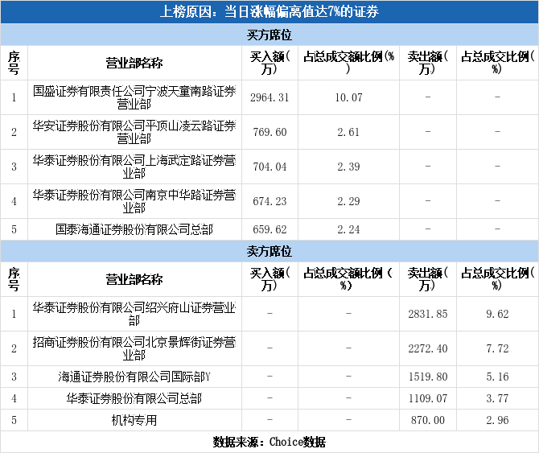539x453 pixels.
Task: Click the sell amount 1109.07
Action: click(428, 399)
